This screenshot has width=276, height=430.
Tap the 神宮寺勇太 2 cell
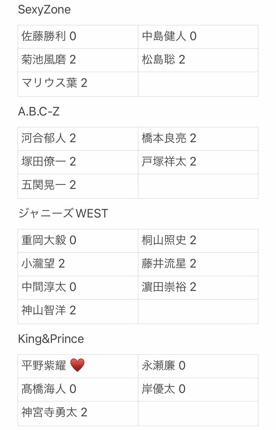click(78, 414)
